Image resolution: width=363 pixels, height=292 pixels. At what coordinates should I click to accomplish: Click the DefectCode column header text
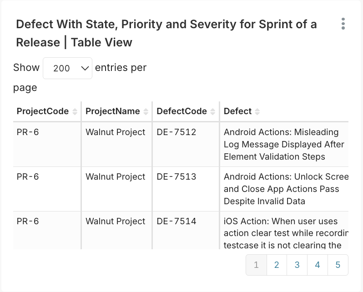pos(181,111)
